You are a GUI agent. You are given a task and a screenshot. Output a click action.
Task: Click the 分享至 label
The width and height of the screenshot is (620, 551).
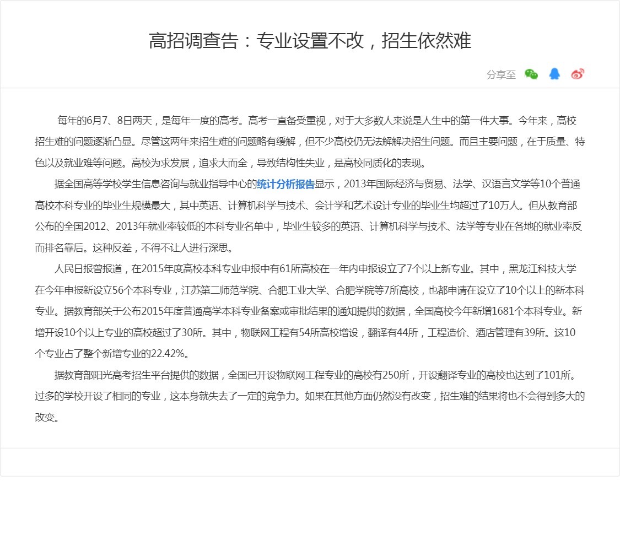501,74
